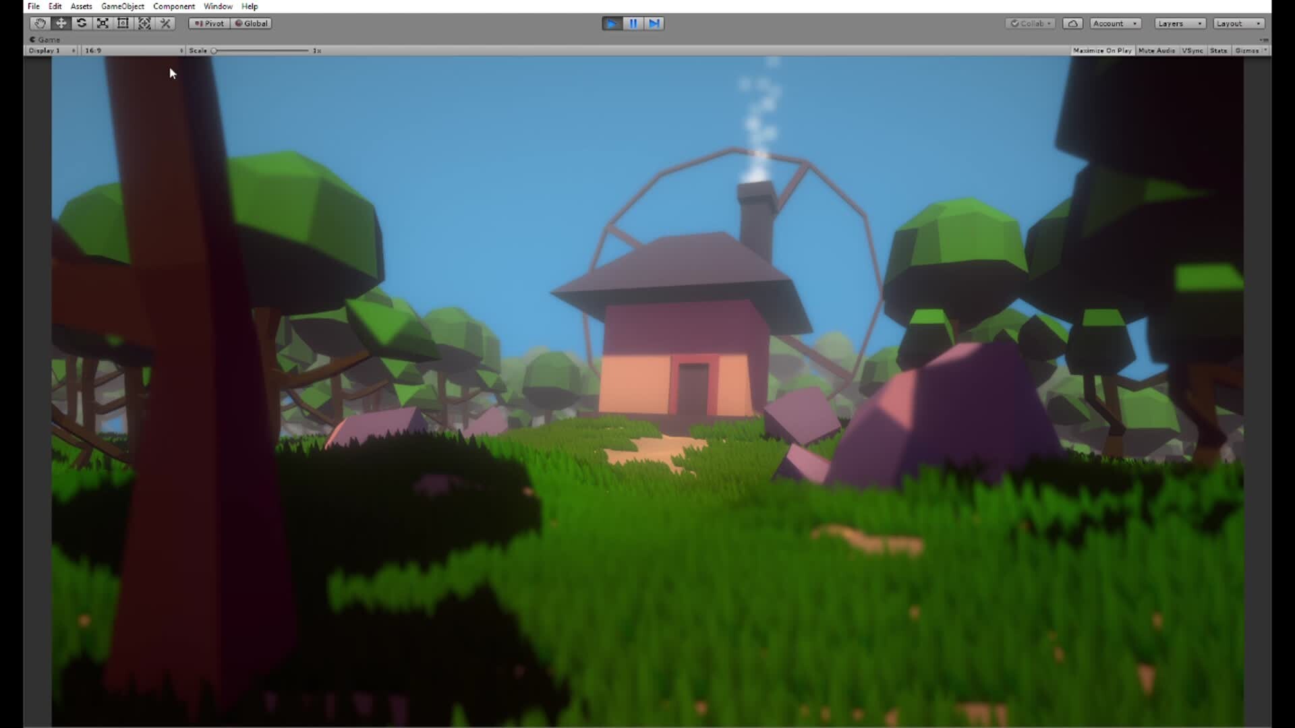Open the GameObject menu
The image size is (1295, 728).
[x=122, y=6]
